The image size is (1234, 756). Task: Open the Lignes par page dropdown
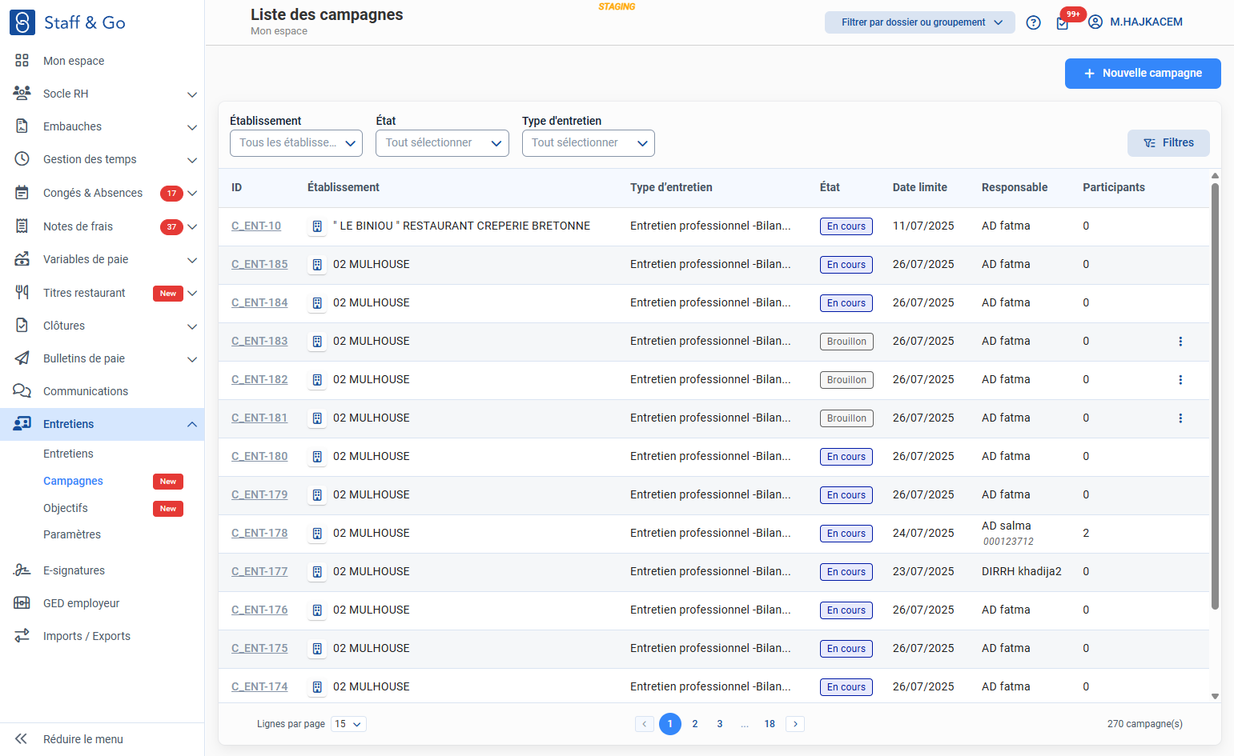pyautogui.click(x=348, y=724)
